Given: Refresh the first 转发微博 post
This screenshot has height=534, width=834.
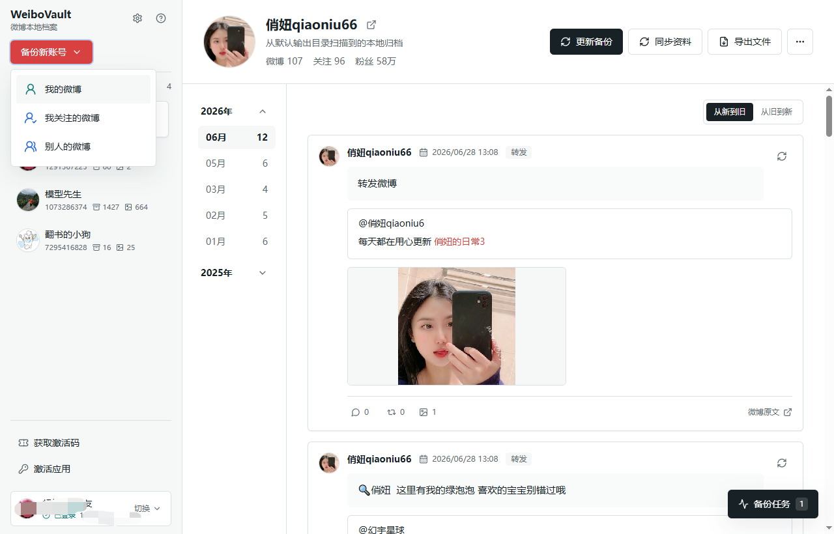Looking at the screenshot, I should tap(782, 156).
